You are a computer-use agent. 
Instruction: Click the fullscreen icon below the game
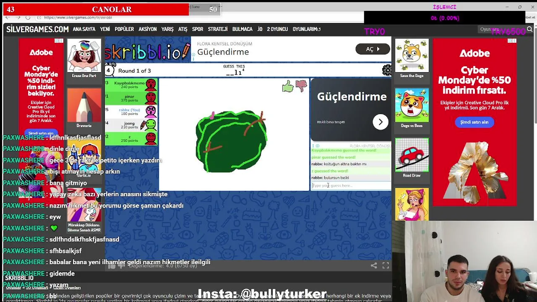click(386, 266)
